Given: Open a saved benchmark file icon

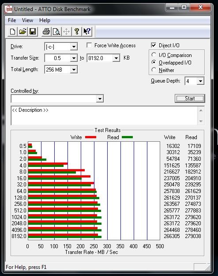Looking at the screenshot, I should pos(23,32).
